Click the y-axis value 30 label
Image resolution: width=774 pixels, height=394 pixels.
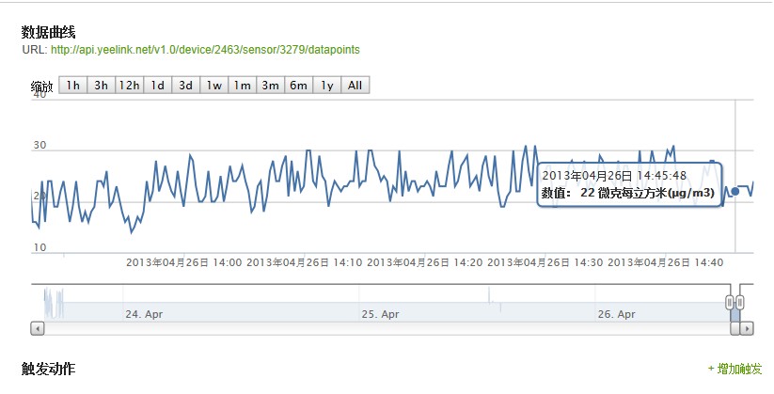click(x=39, y=145)
